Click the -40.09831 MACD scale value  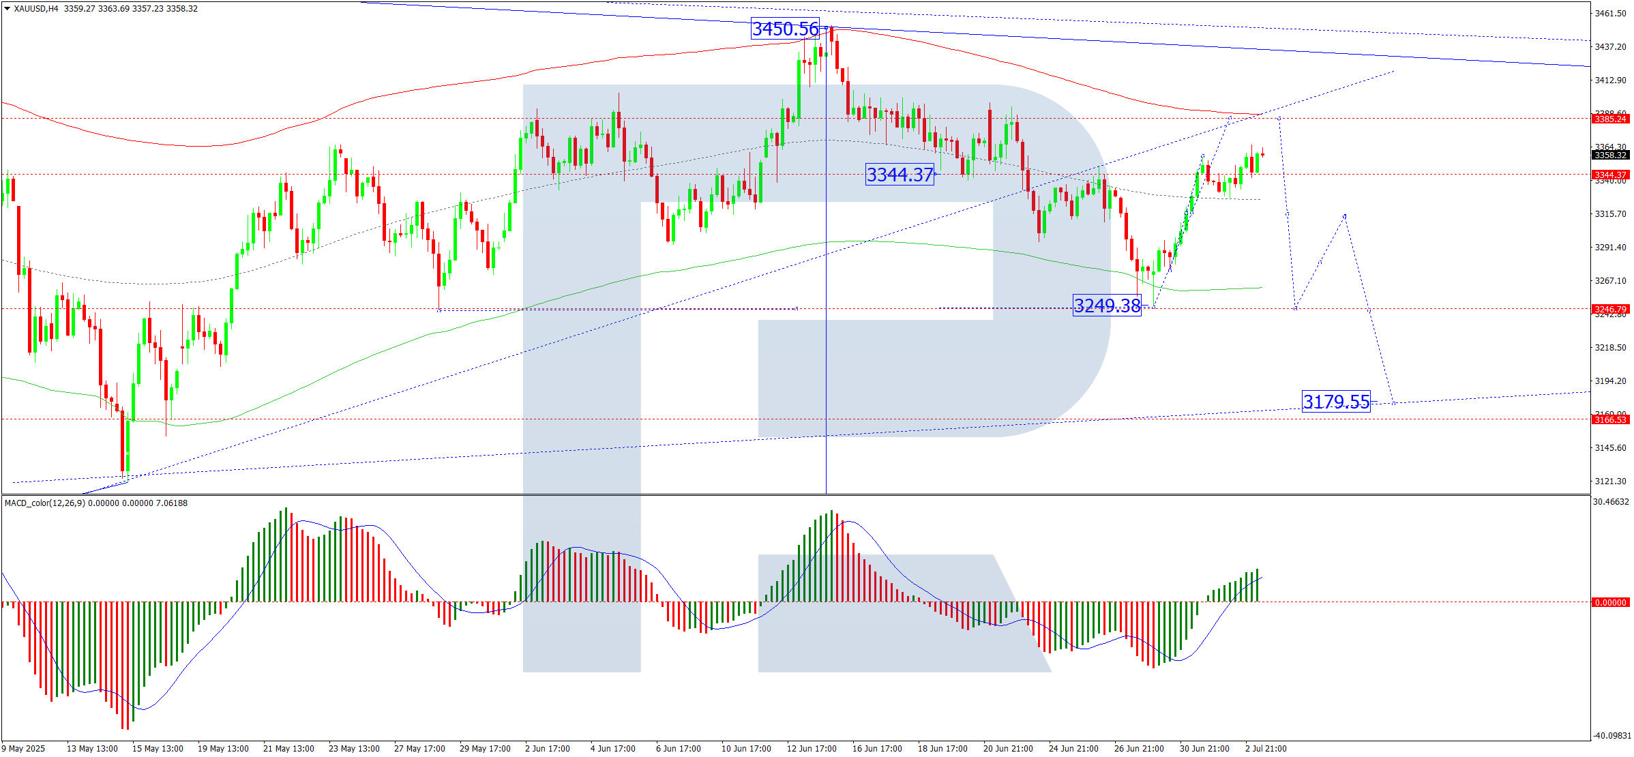(1610, 736)
